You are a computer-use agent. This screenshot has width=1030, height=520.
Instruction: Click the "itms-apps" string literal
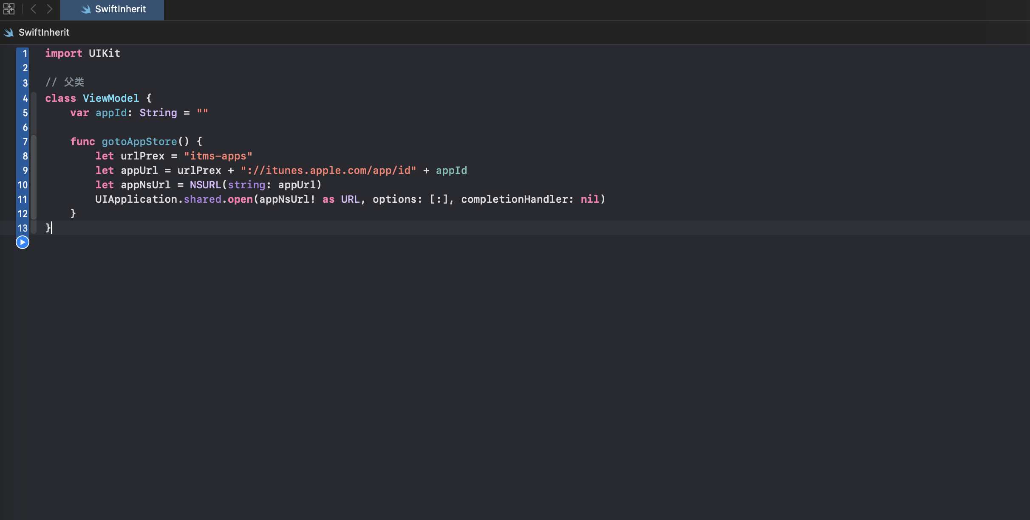(218, 156)
